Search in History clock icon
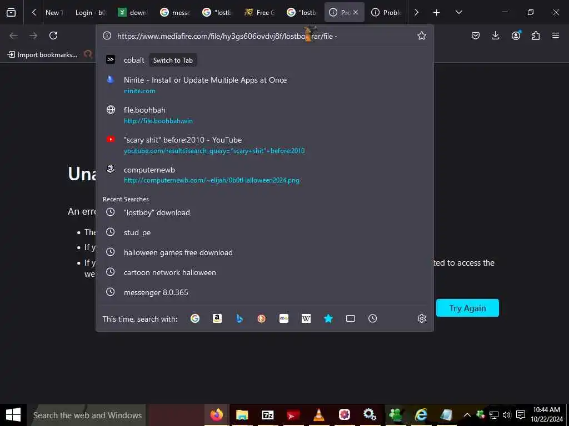Image resolution: width=569 pixels, height=426 pixels. coord(372,318)
